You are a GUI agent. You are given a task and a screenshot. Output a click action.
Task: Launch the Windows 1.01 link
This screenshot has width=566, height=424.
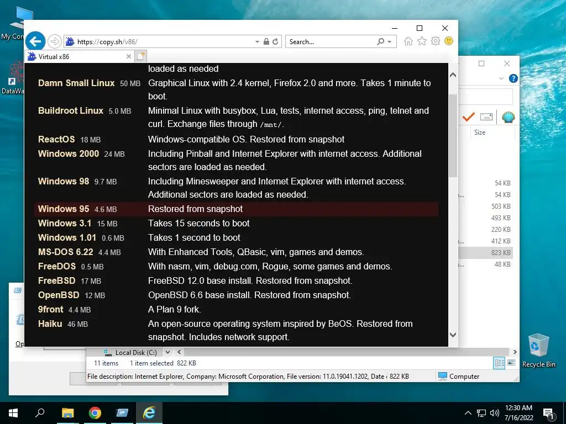[67, 237]
